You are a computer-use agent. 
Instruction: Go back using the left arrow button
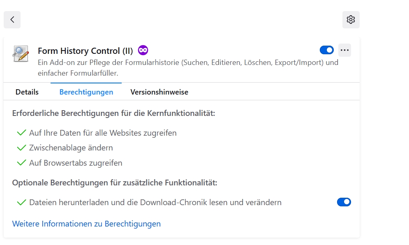click(x=12, y=20)
